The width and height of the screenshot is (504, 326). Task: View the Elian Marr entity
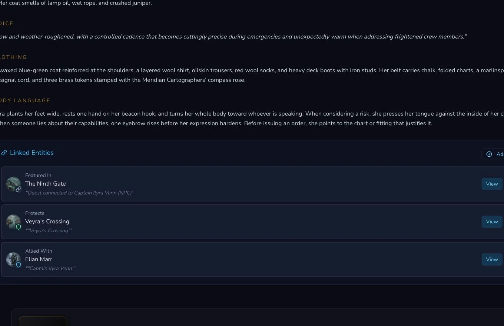coord(492,260)
